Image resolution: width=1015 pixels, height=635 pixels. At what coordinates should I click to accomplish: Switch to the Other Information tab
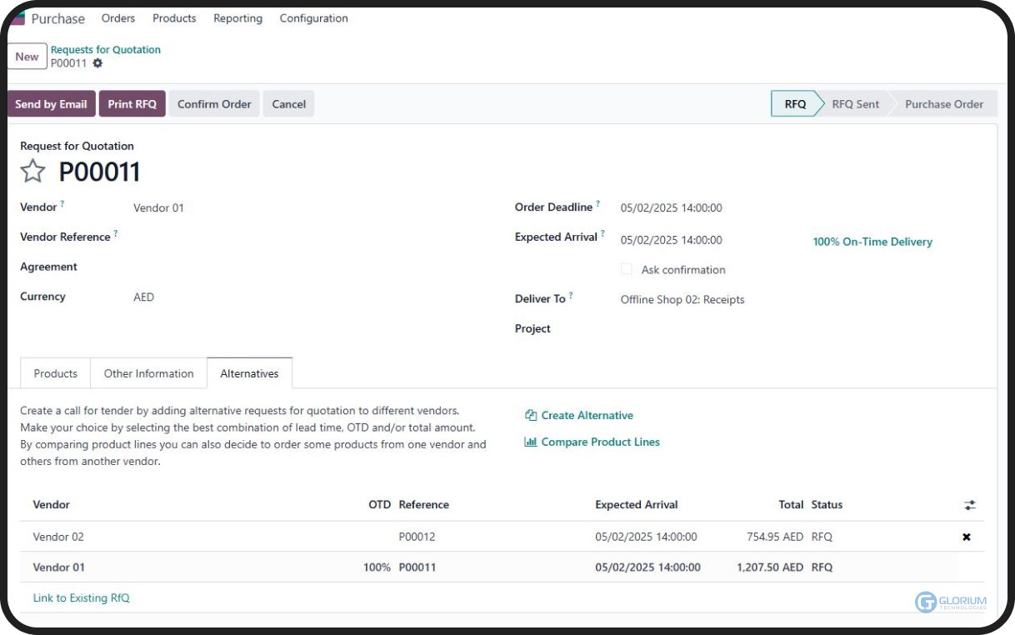coord(148,373)
